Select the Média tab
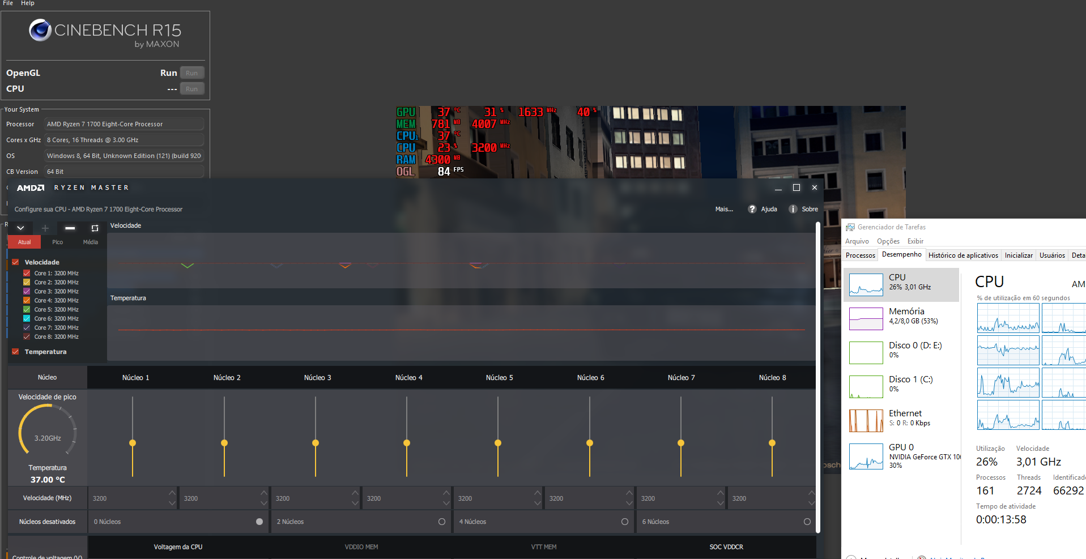1086x559 pixels. [91, 242]
